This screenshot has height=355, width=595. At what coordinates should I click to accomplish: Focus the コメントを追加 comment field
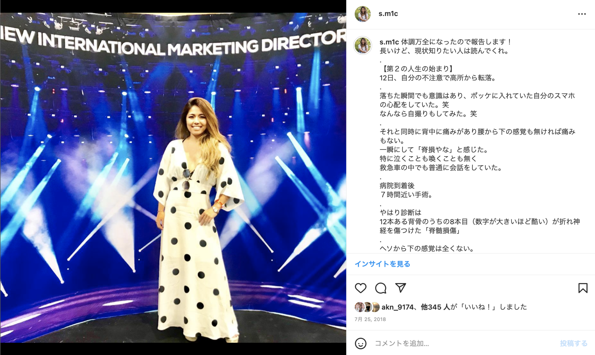tap(465, 343)
